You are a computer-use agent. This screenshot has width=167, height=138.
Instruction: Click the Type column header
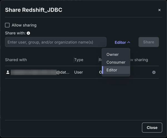coord(79,60)
